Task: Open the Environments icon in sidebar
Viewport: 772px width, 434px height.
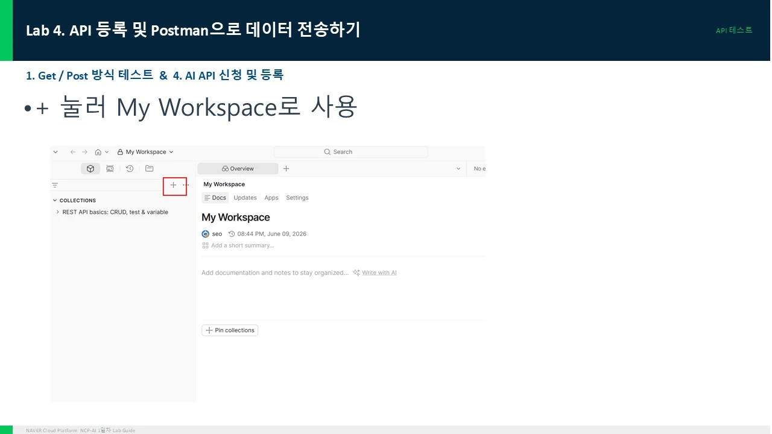Action: [x=110, y=169]
